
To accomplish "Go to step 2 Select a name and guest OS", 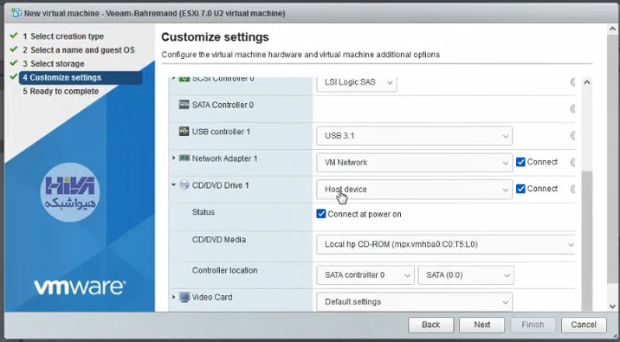I will [x=79, y=50].
